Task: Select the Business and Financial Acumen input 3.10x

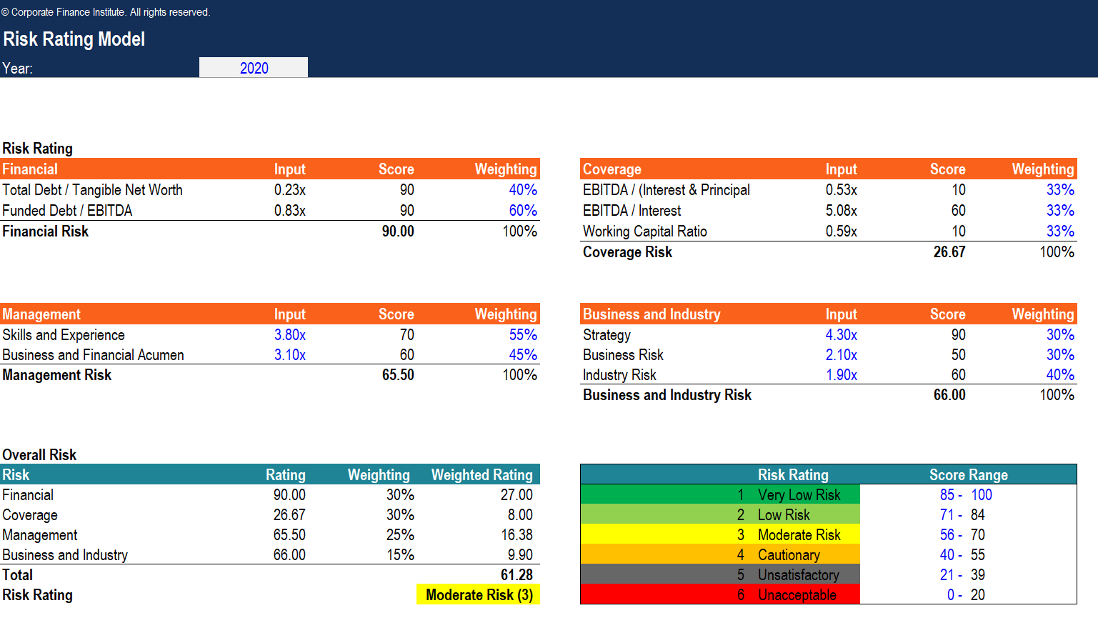Action: (289, 355)
